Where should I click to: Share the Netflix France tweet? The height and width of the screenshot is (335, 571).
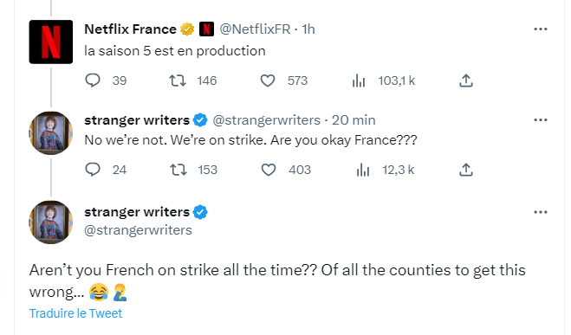[466, 81]
